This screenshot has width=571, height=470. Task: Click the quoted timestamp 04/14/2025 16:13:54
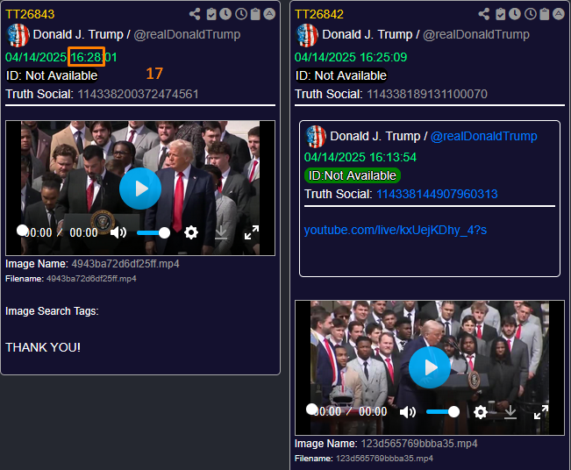tap(360, 157)
